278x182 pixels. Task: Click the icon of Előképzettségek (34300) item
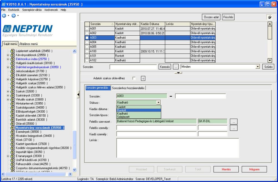tap(12, 112)
